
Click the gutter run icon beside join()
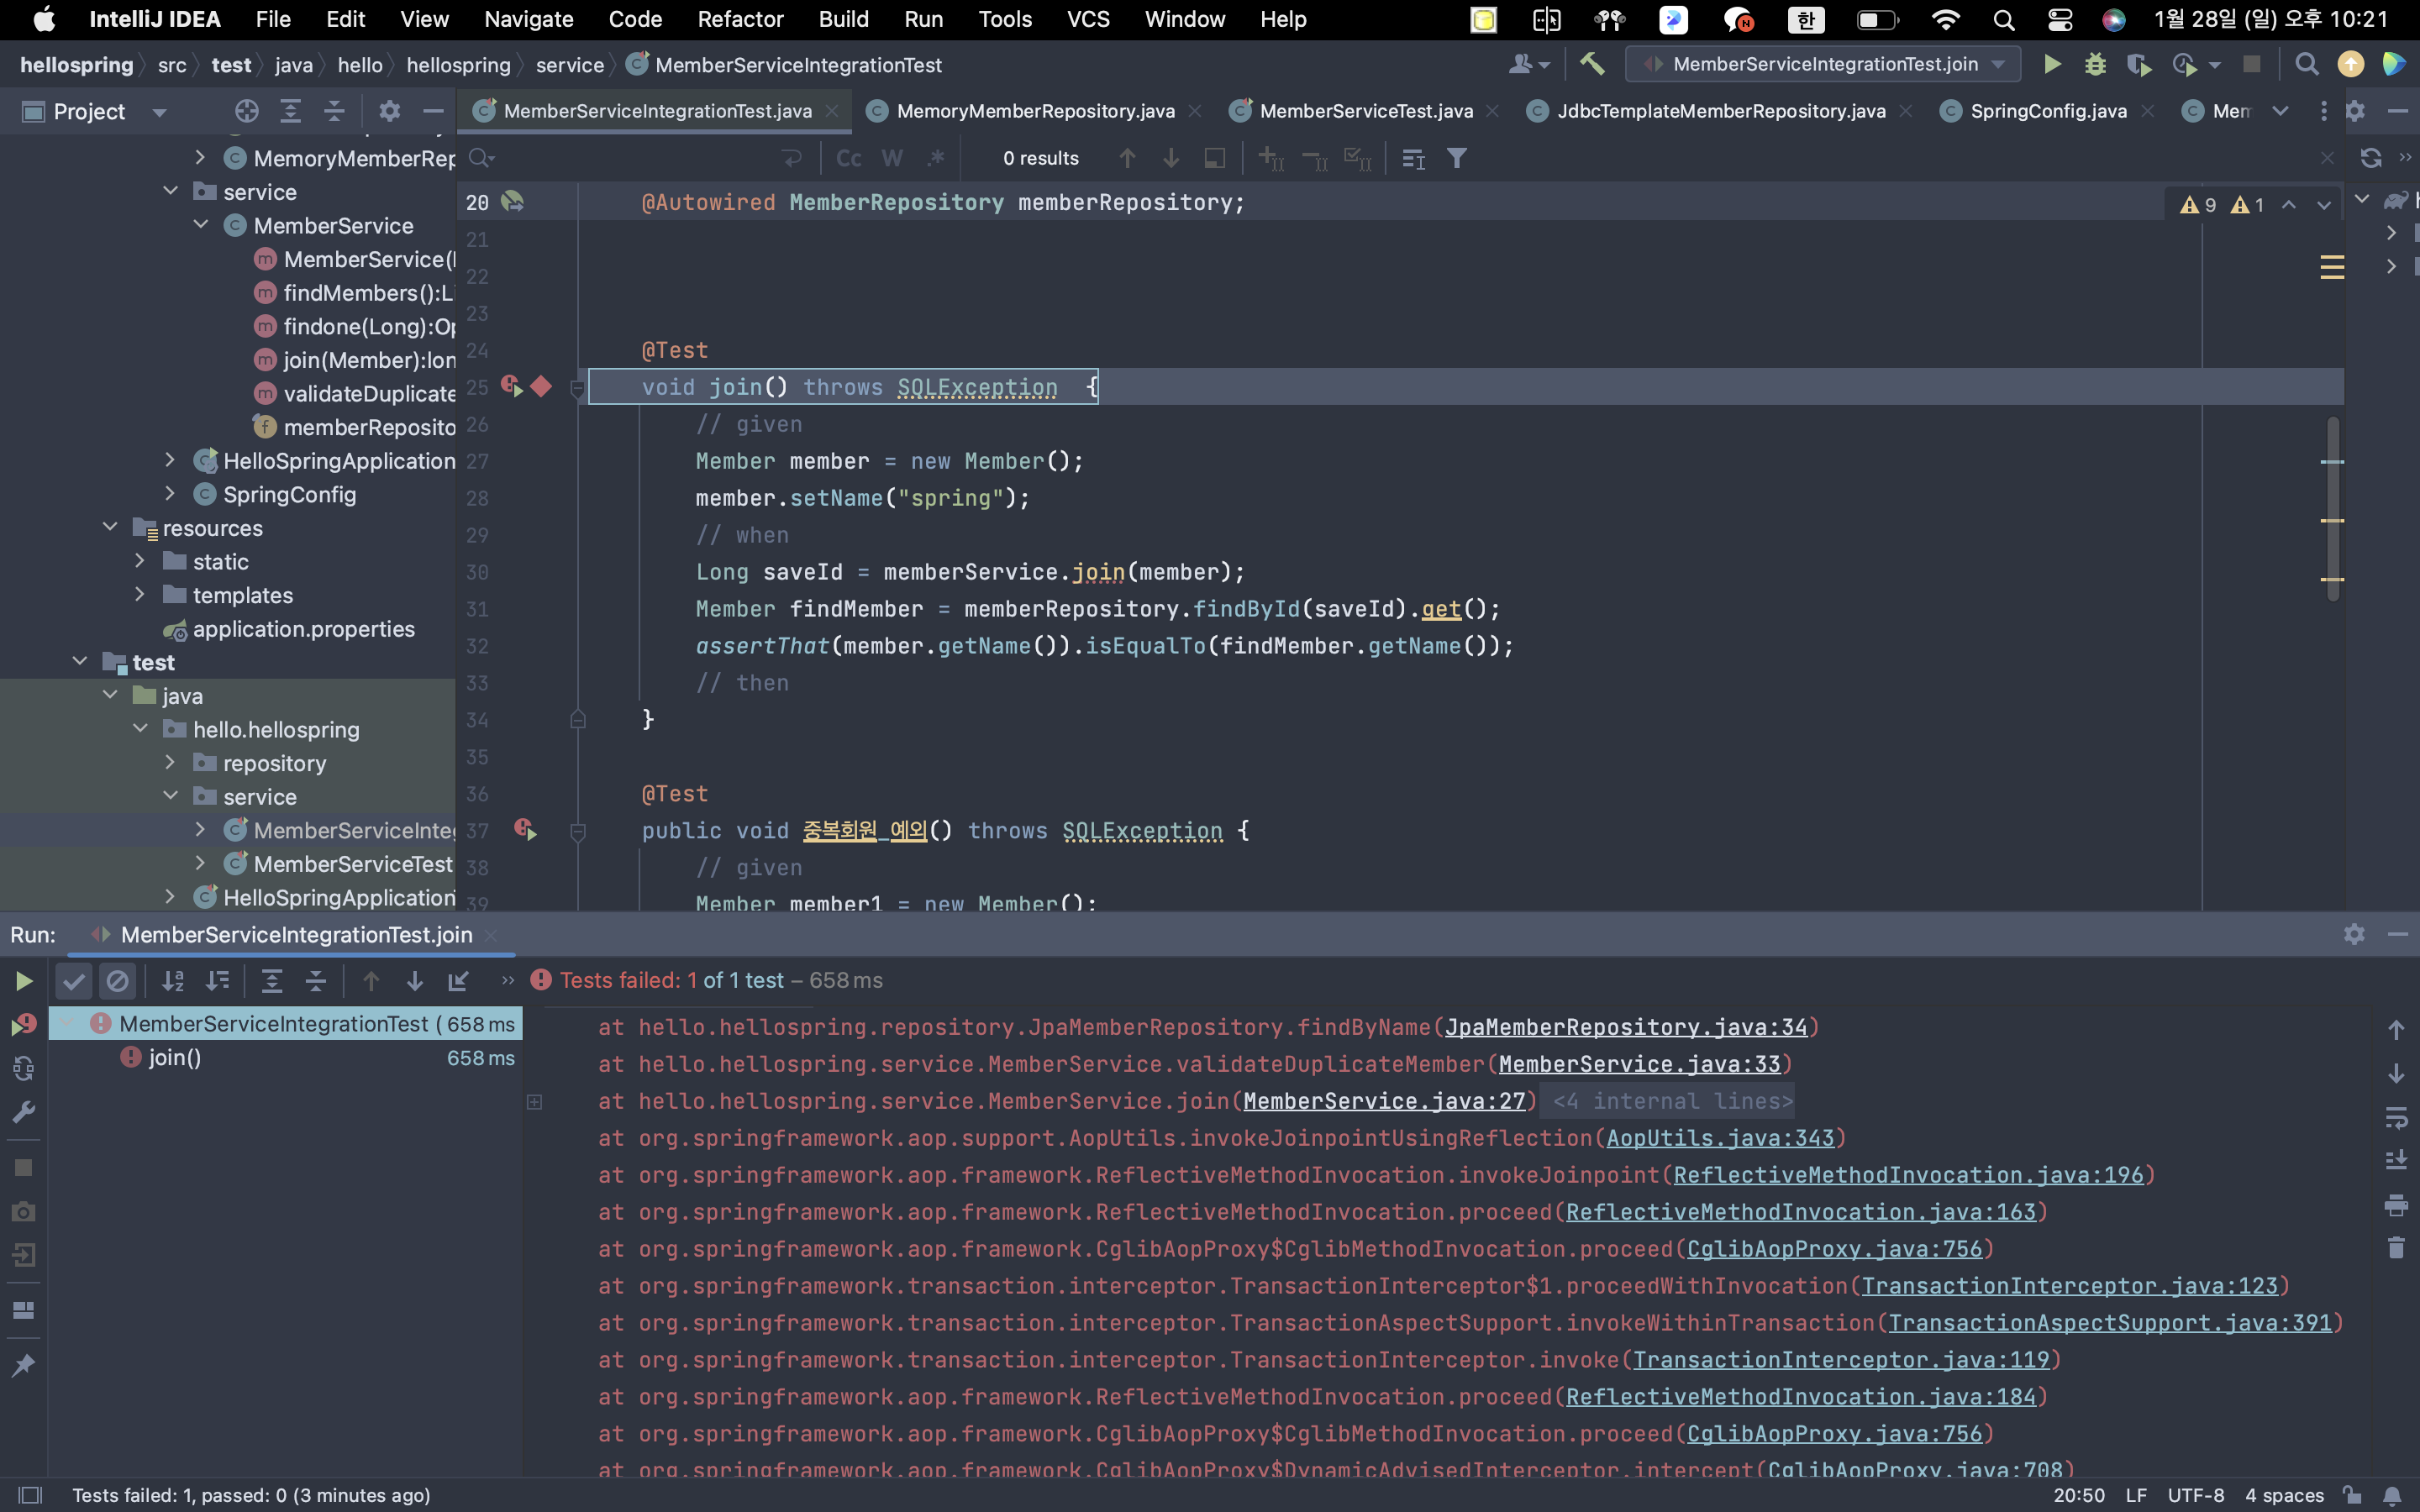(x=512, y=386)
